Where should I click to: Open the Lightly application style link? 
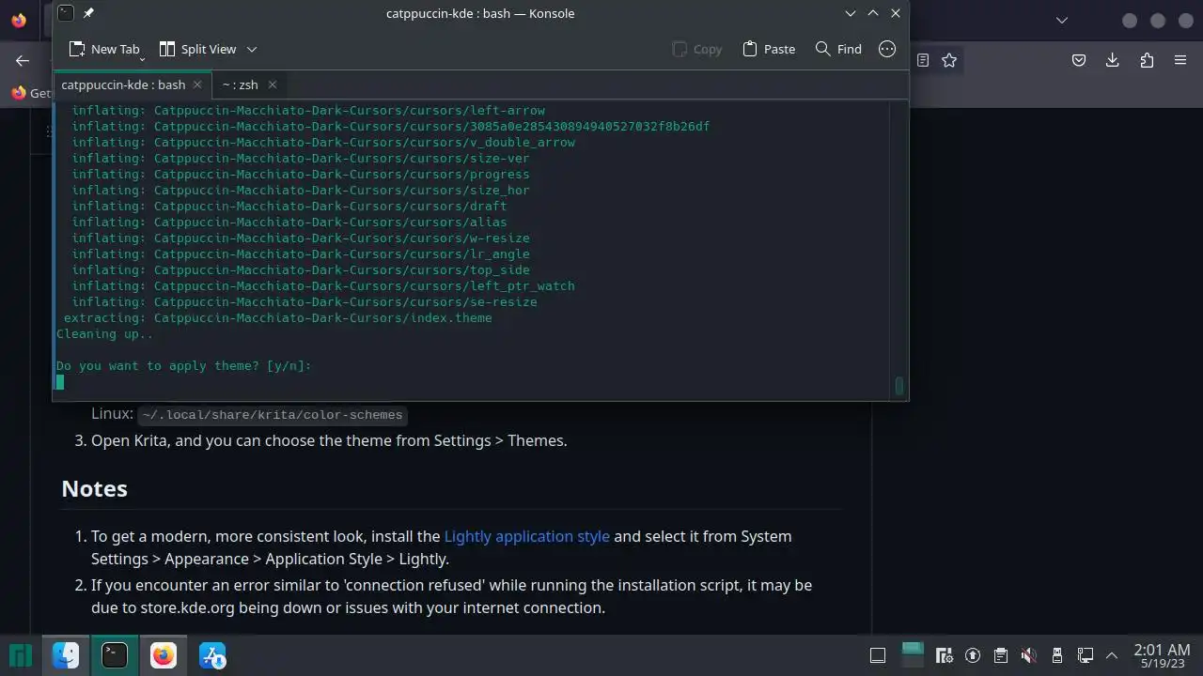527,536
